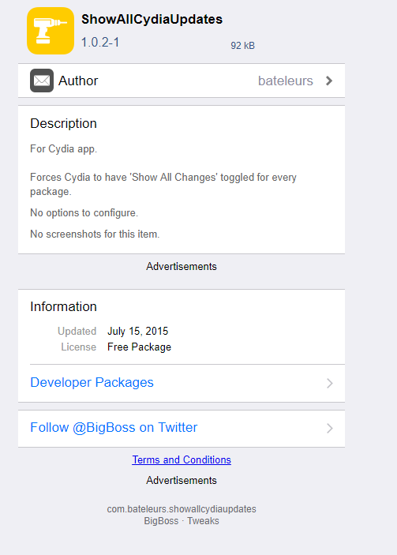Viewport: 397px width, 555px height.
Task: Click the July 15, 2015 updated date
Action: point(137,331)
